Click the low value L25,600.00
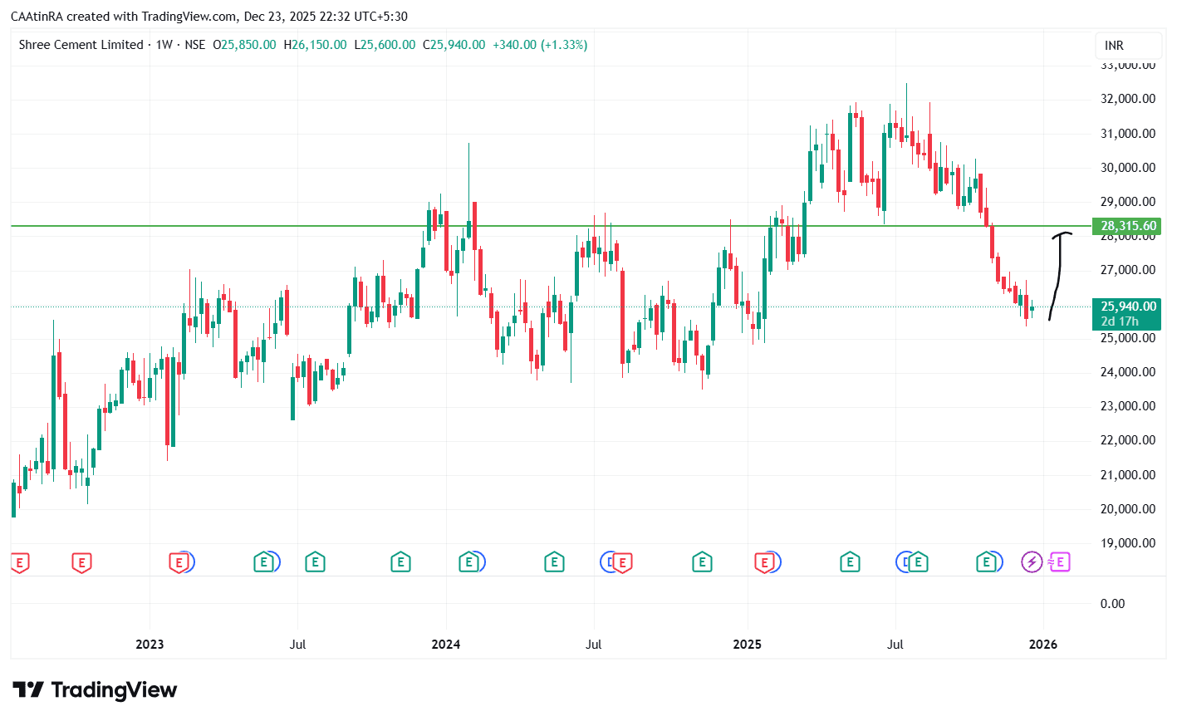The height and width of the screenshot is (721, 1177). 385,45
